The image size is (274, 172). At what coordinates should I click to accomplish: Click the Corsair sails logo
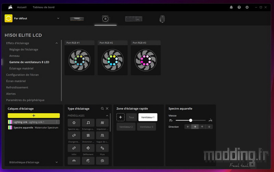[x=10, y=7]
